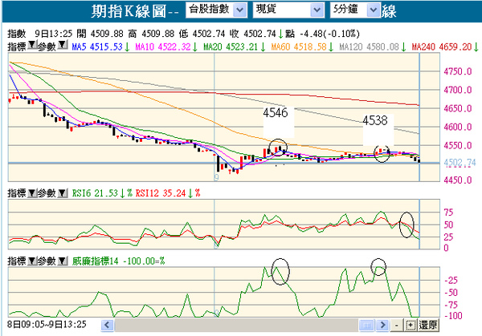Click the 4502.74 current price axis label

click(x=460, y=163)
